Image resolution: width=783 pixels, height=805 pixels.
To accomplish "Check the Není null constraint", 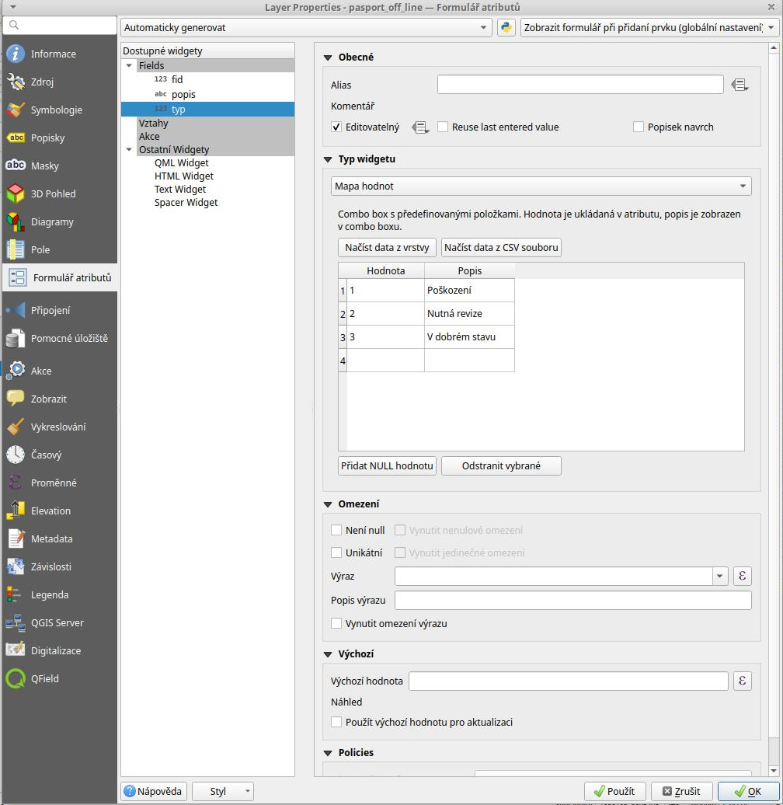I will click(x=337, y=531).
